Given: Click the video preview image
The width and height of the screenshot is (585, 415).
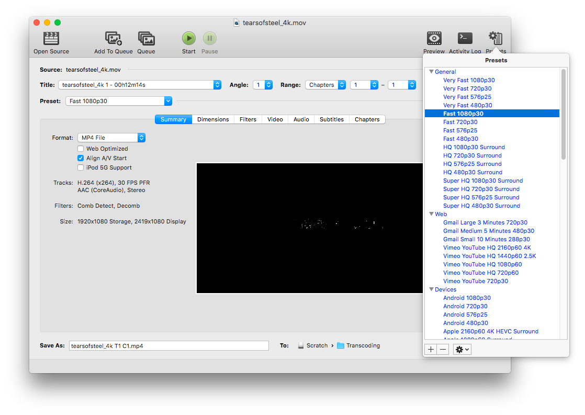Looking at the screenshot, I should 310,228.
